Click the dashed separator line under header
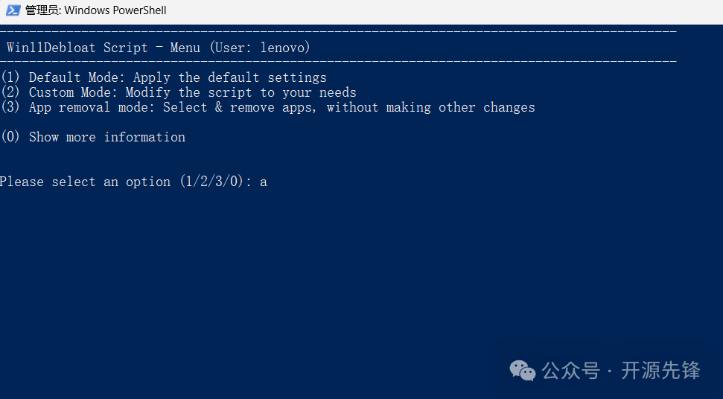The width and height of the screenshot is (723, 399). [x=339, y=61]
